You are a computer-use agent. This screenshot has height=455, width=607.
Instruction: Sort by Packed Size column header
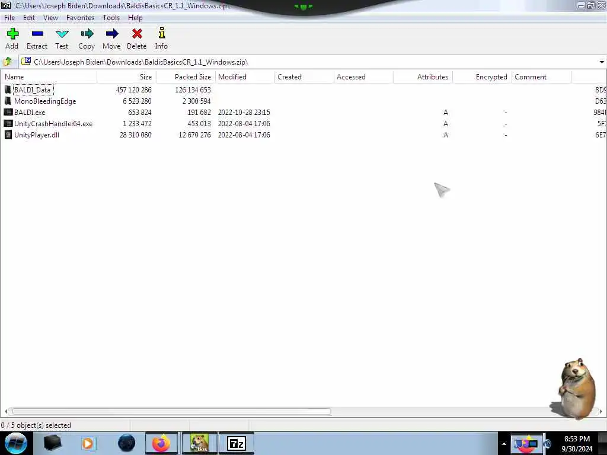186,77
